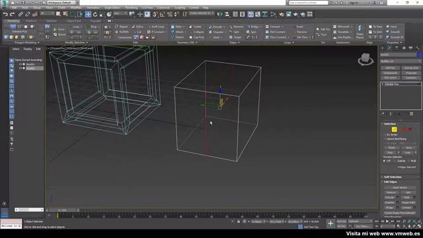Click the Redo arrow in main toolbar
423x238 pixels.
12,14
